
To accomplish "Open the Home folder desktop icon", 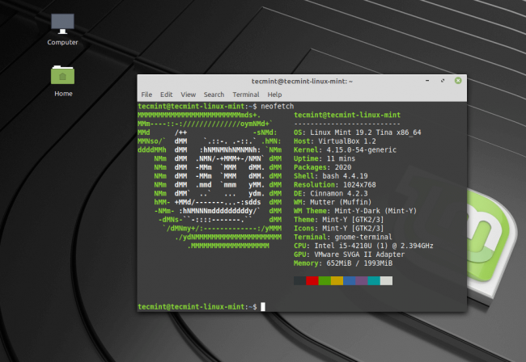I will tap(63, 81).
